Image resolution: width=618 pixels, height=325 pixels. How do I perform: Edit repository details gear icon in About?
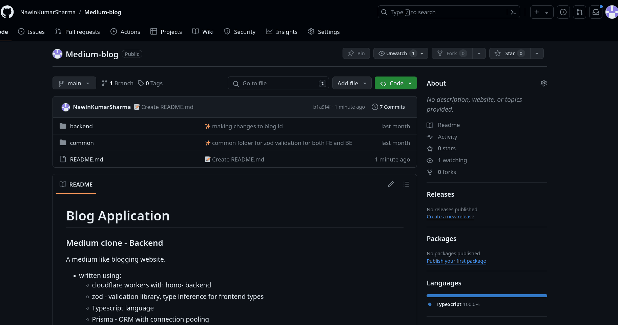pyautogui.click(x=543, y=83)
